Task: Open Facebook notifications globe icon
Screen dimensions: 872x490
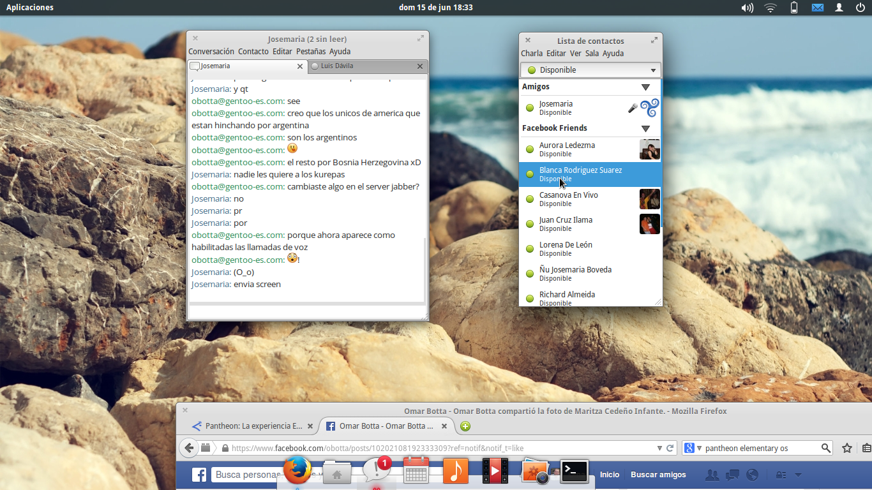Action: tap(752, 475)
